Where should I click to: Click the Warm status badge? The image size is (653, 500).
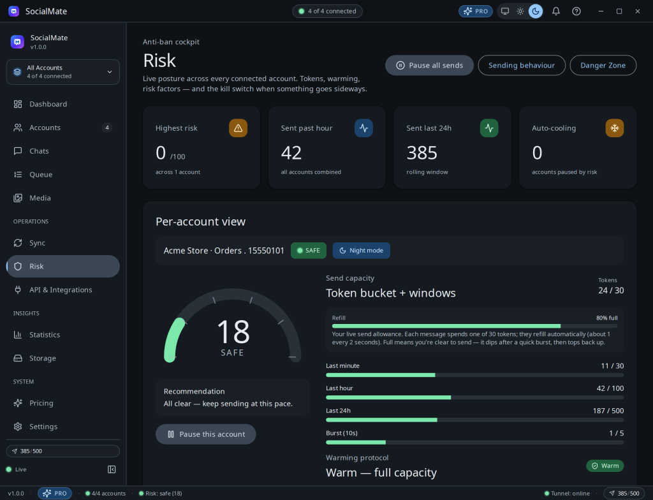605,466
